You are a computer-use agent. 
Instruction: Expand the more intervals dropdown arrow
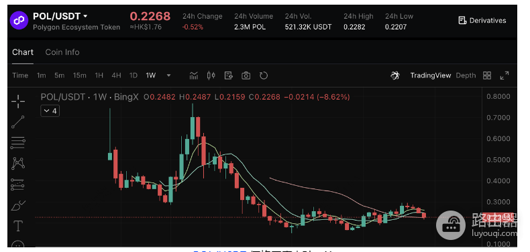[x=168, y=76]
